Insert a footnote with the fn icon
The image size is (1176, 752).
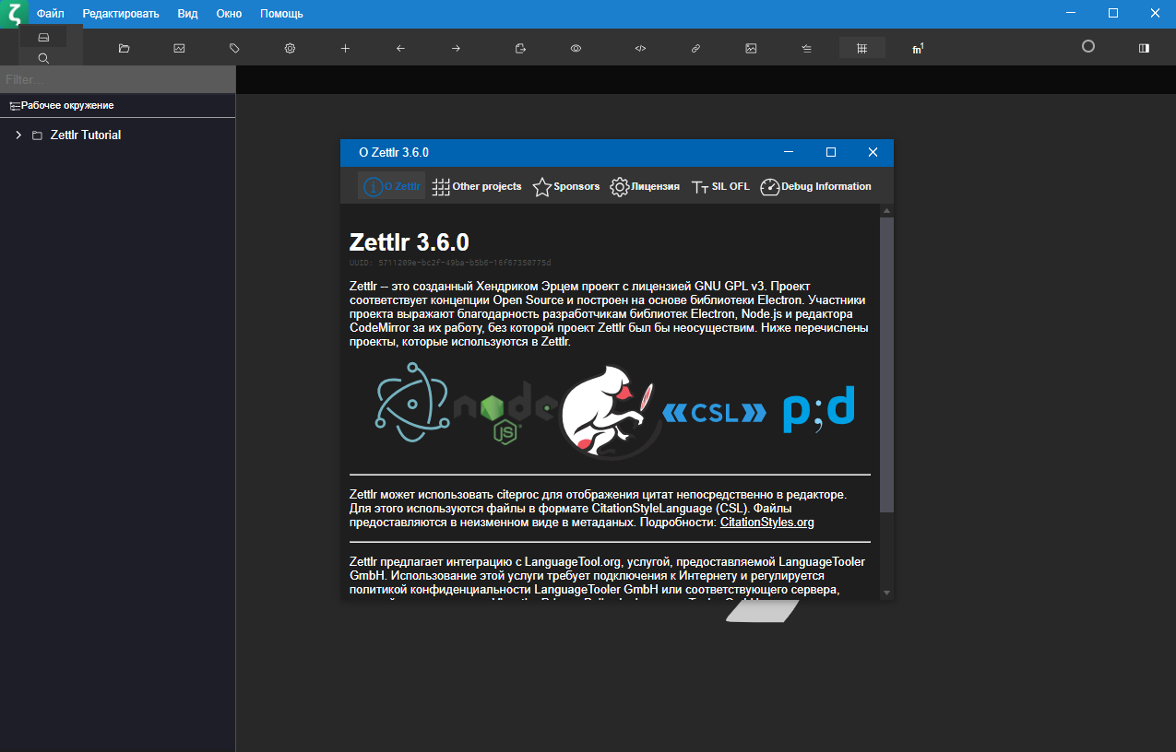pos(918,48)
